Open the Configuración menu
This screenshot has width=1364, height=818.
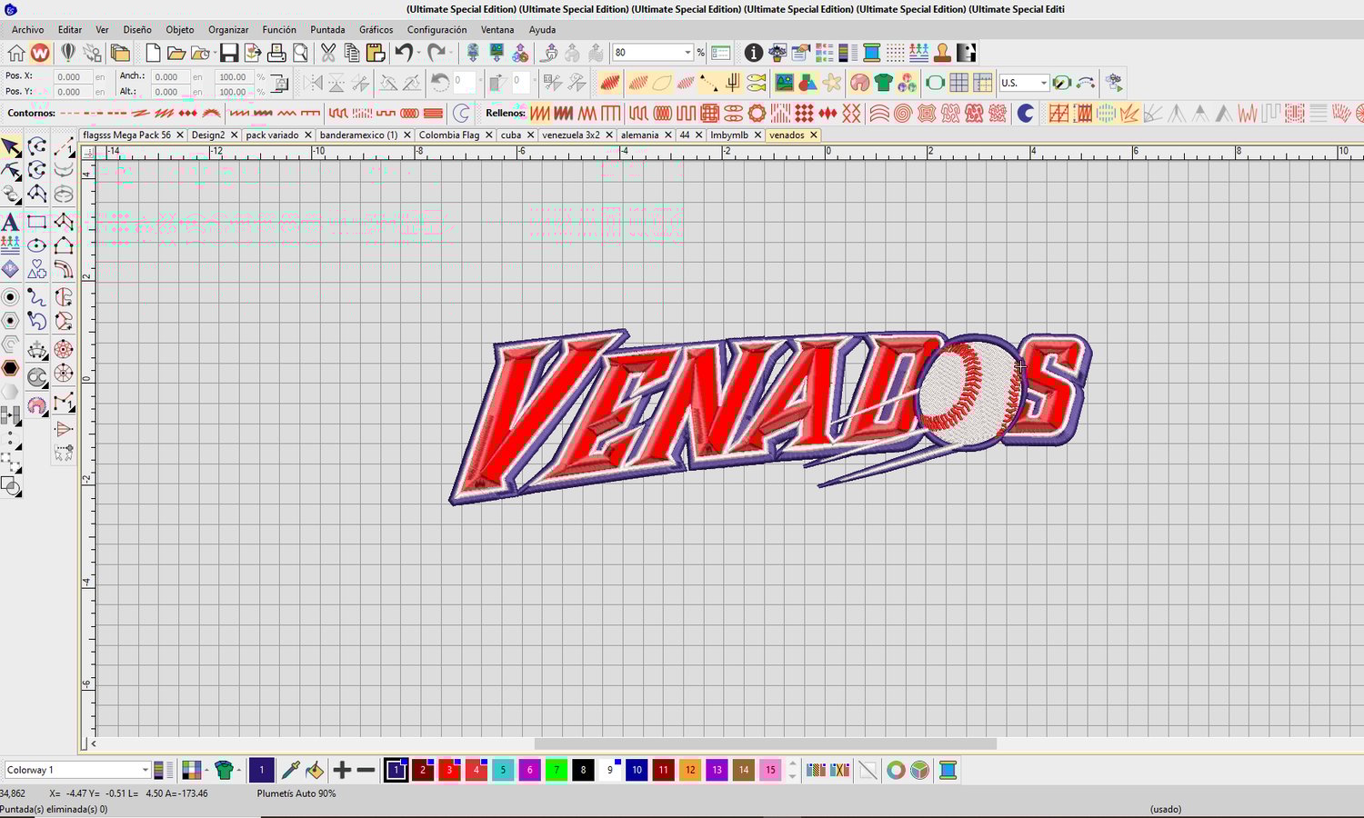click(x=436, y=30)
